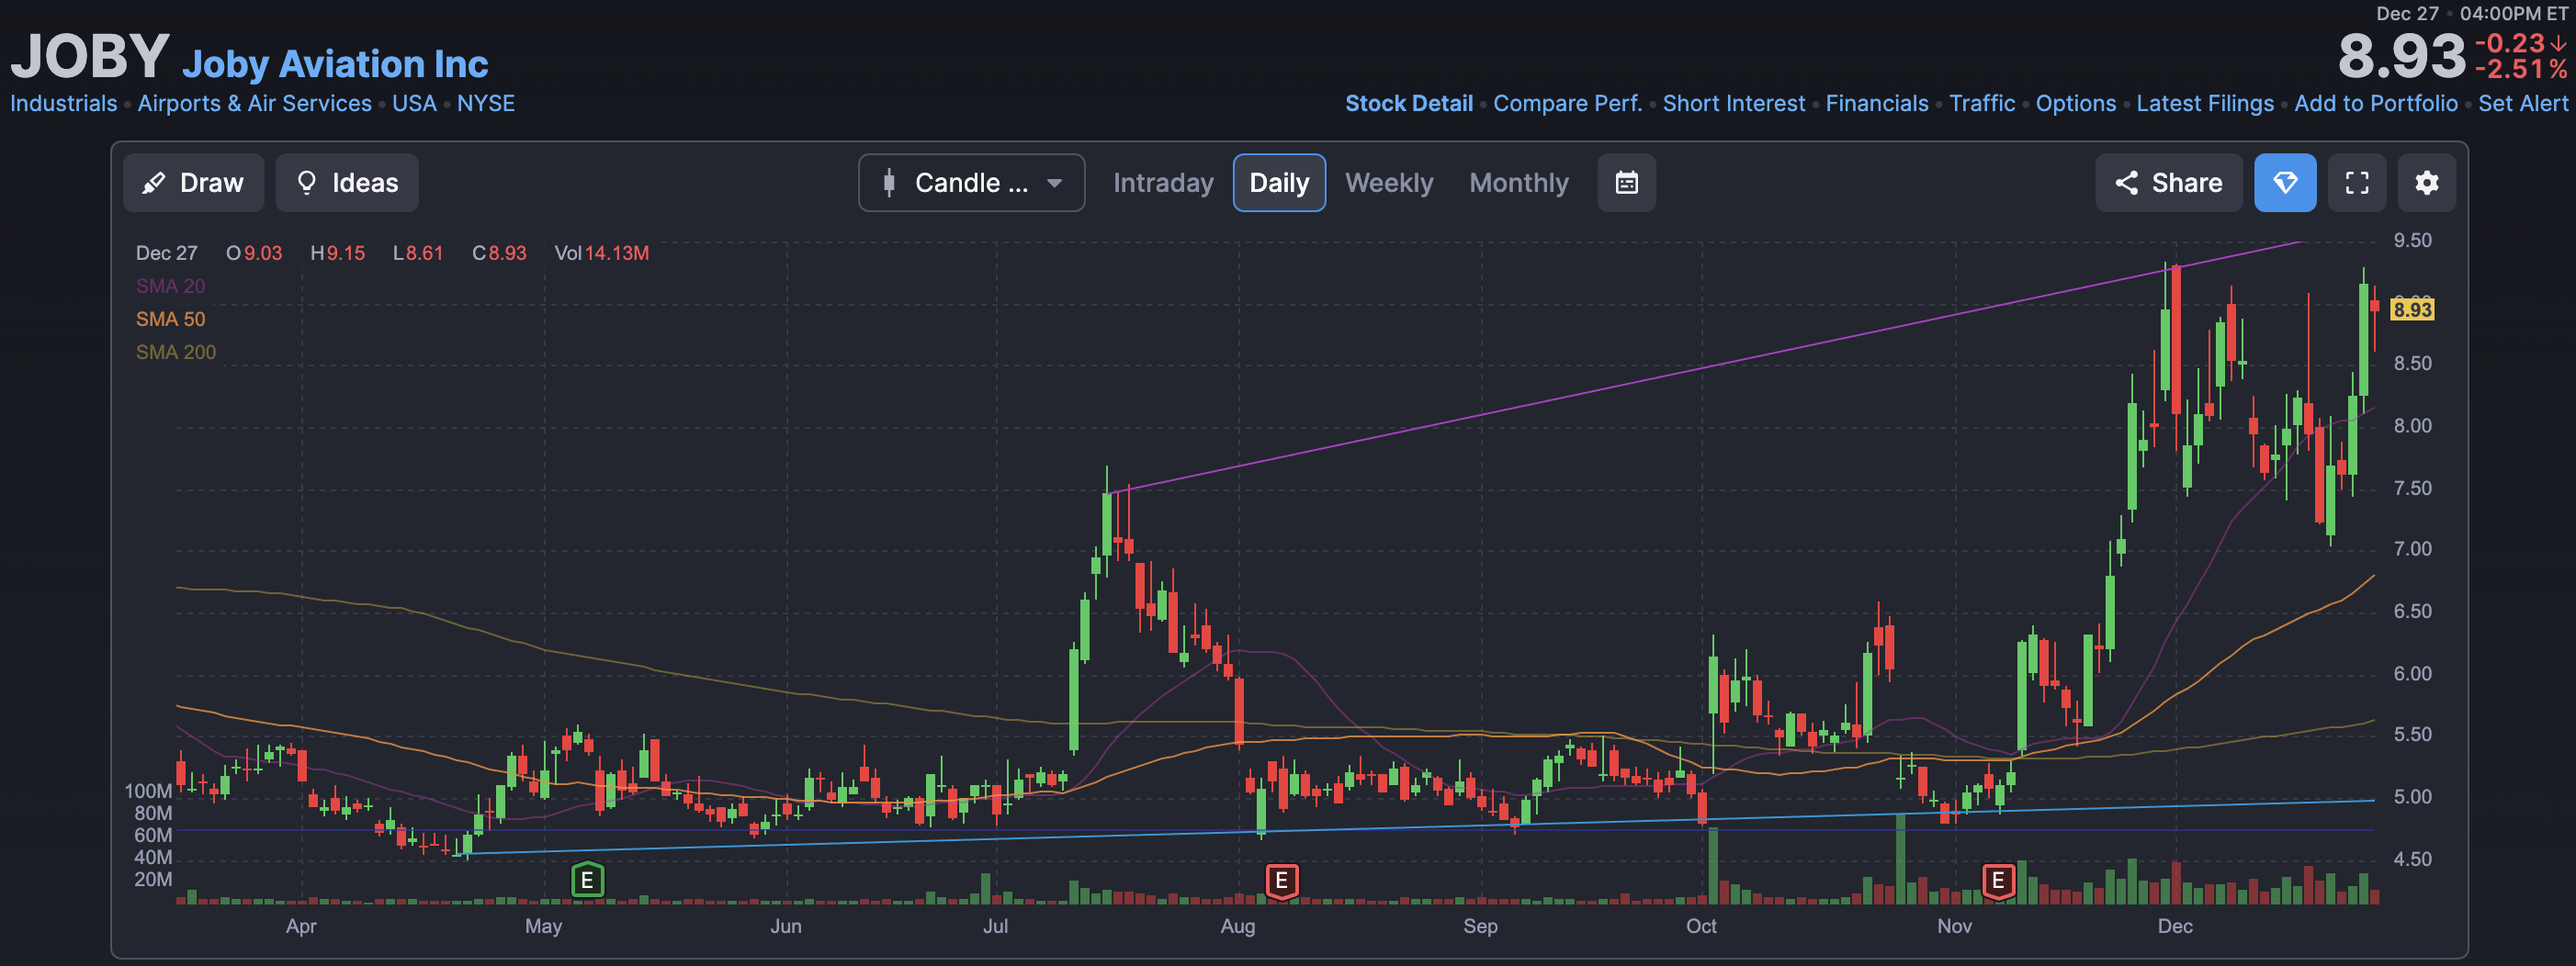Open the Ideas panel

tap(347, 183)
